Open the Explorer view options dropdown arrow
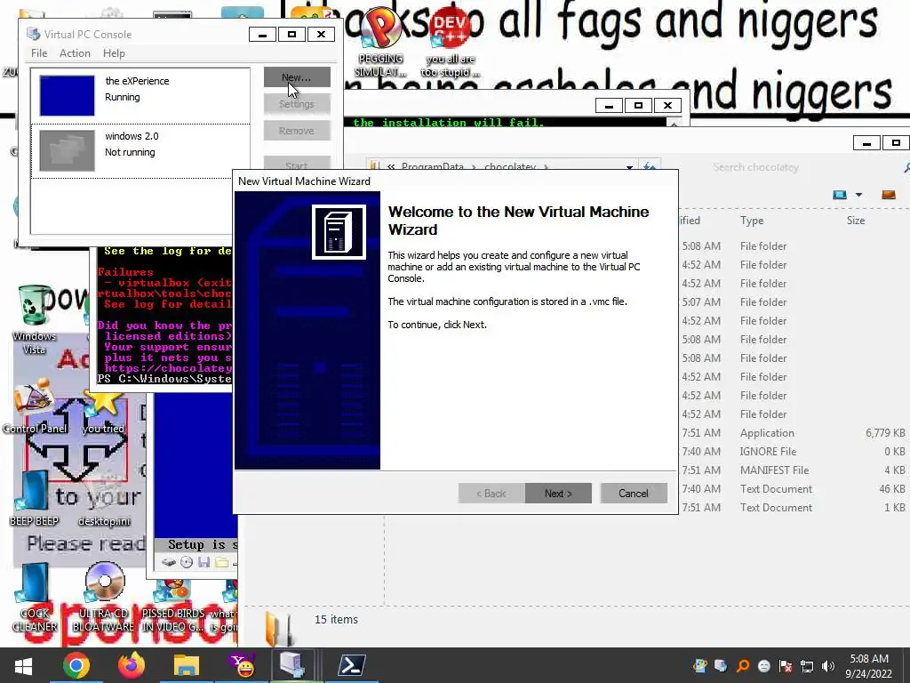The image size is (910, 683). click(859, 195)
